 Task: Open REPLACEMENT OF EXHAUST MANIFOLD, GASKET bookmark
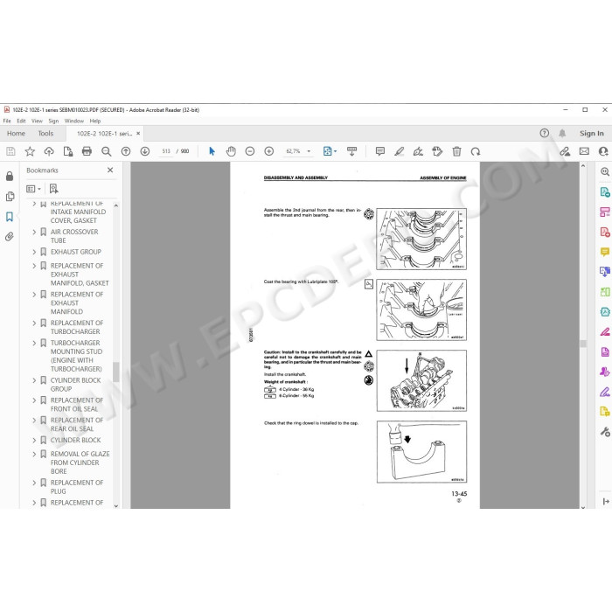click(x=80, y=275)
